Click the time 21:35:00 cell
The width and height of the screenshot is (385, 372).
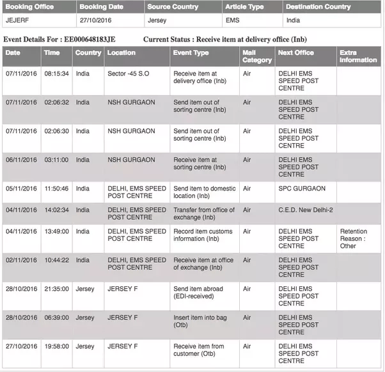click(57, 296)
